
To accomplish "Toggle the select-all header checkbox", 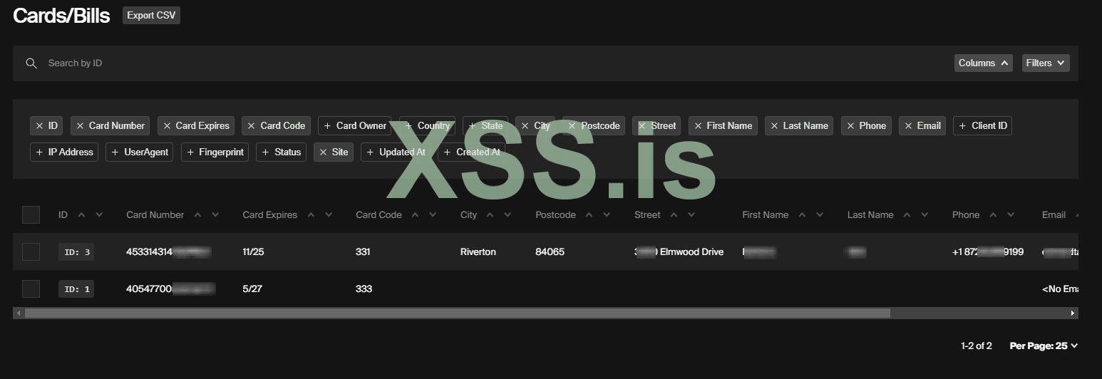I will coord(31,214).
